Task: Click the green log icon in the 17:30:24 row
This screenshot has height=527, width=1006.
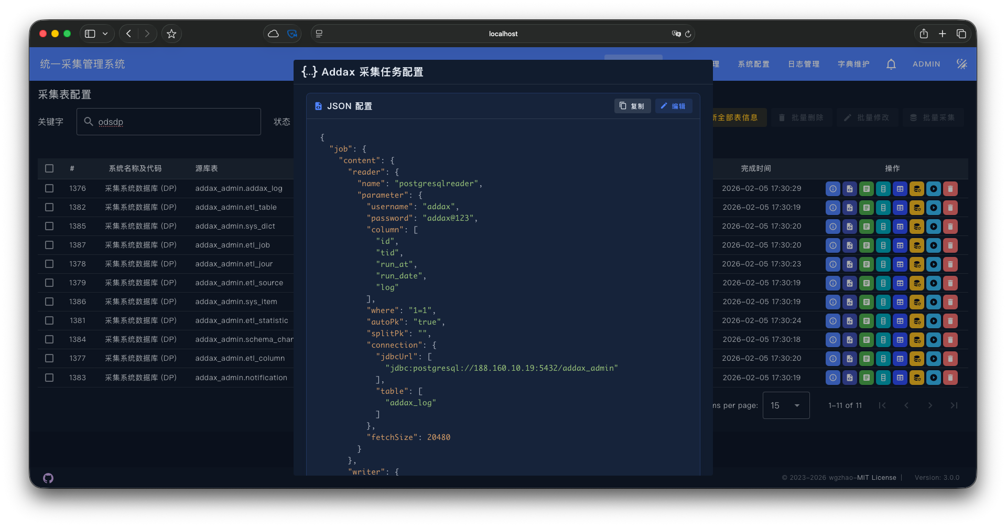Action: point(866,321)
